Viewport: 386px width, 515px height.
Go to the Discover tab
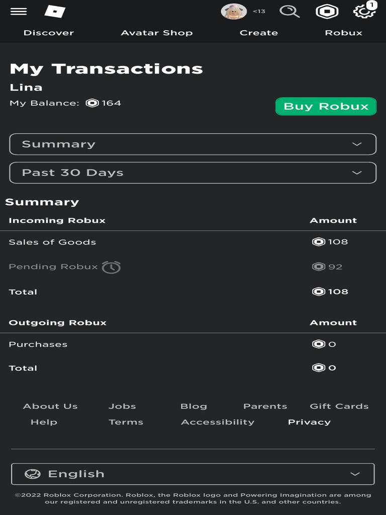tap(49, 33)
